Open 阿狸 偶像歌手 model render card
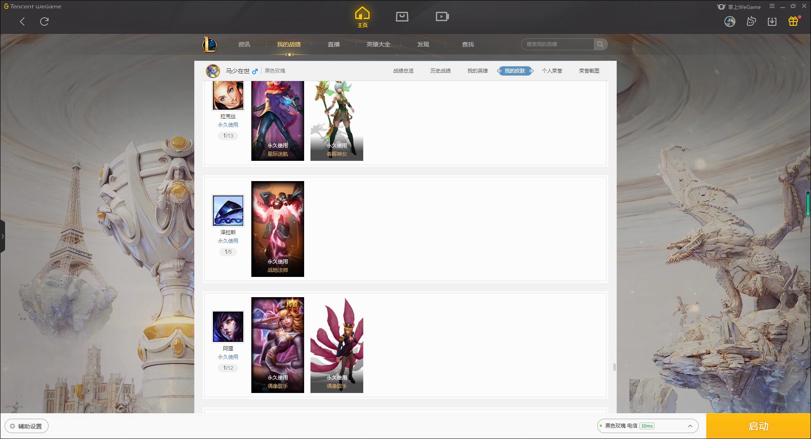The width and height of the screenshot is (811, 439). point(337,345)
